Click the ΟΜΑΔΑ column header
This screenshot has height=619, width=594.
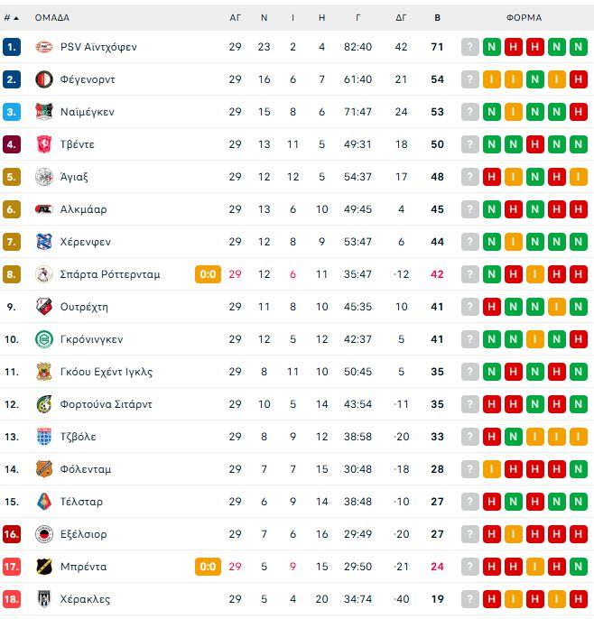pyautogui.click(x=52, y=17)
